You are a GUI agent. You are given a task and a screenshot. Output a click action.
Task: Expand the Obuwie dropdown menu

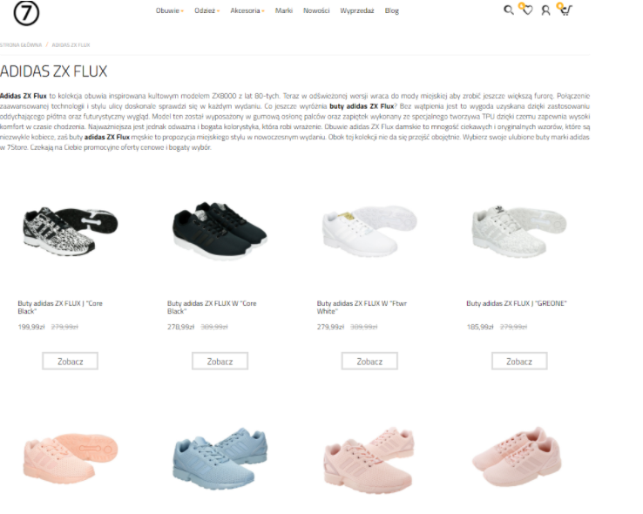169,10
